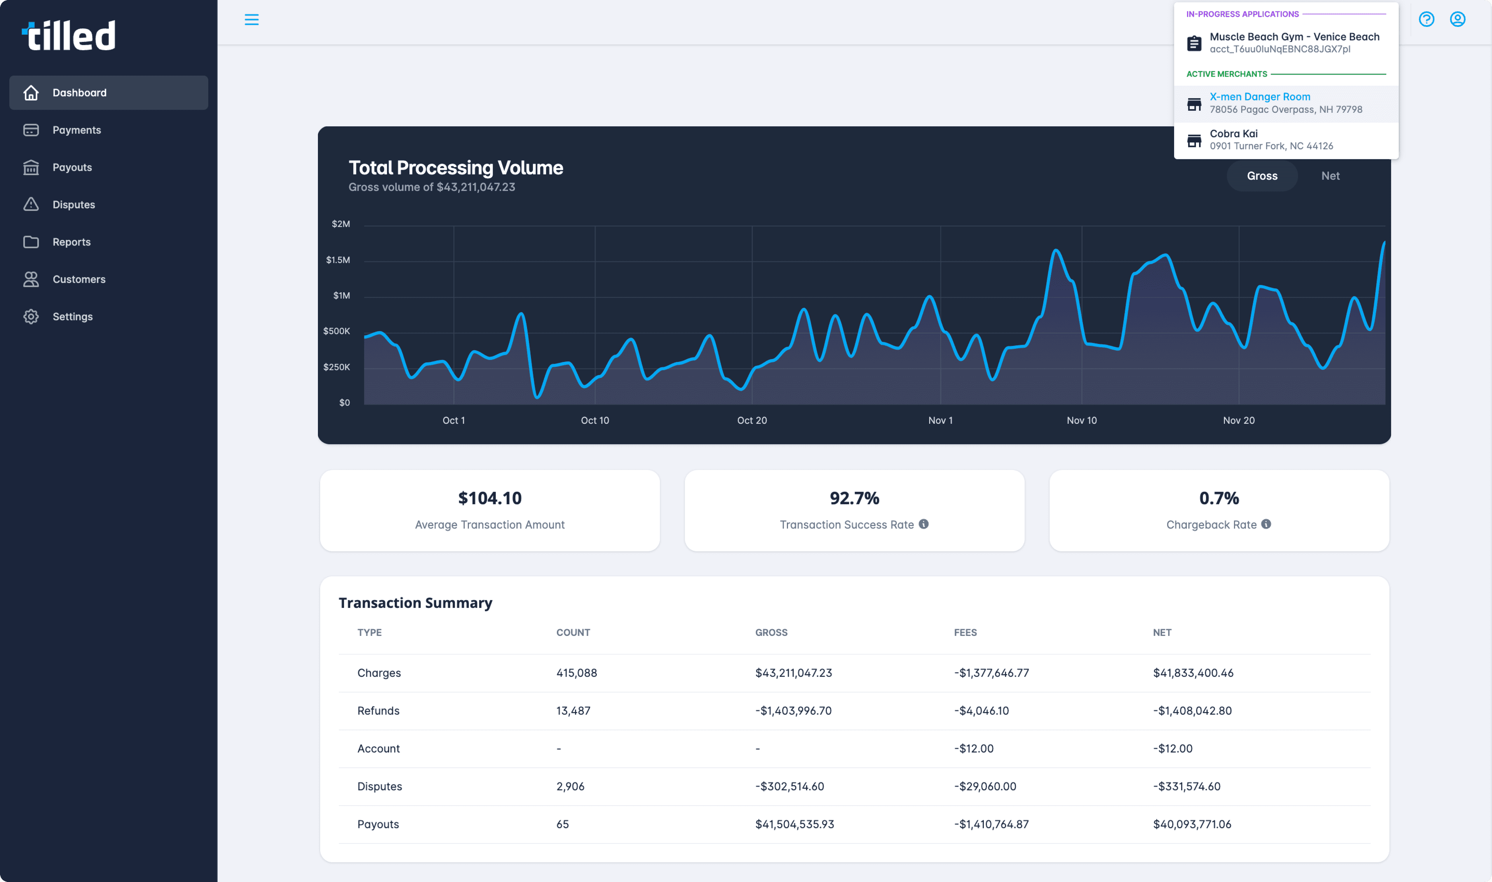
Task: Click the Settings gear icon
Action: 31,316
